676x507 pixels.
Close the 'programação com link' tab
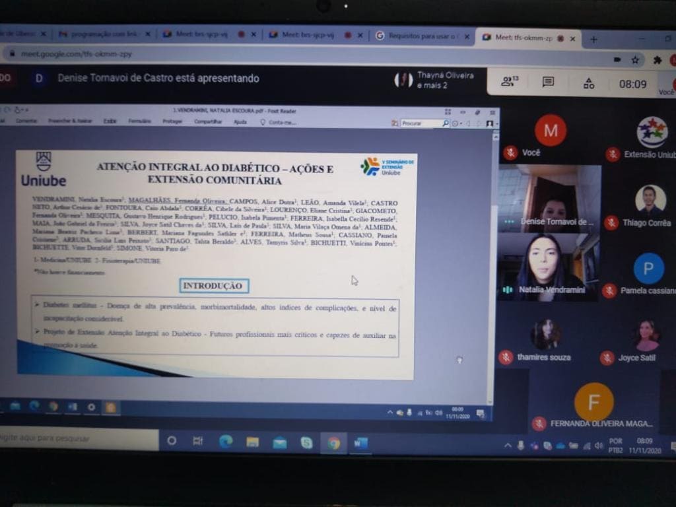point(147,34)
